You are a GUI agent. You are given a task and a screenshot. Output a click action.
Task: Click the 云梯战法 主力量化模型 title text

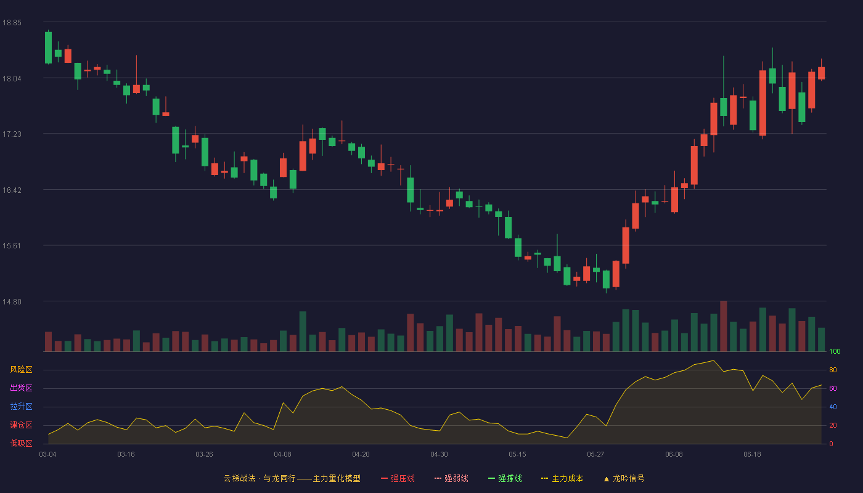coord(292,478)
